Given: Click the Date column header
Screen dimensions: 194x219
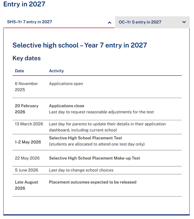Looking at the screenshot, I should pyautogui.click(x=19, y=71).
